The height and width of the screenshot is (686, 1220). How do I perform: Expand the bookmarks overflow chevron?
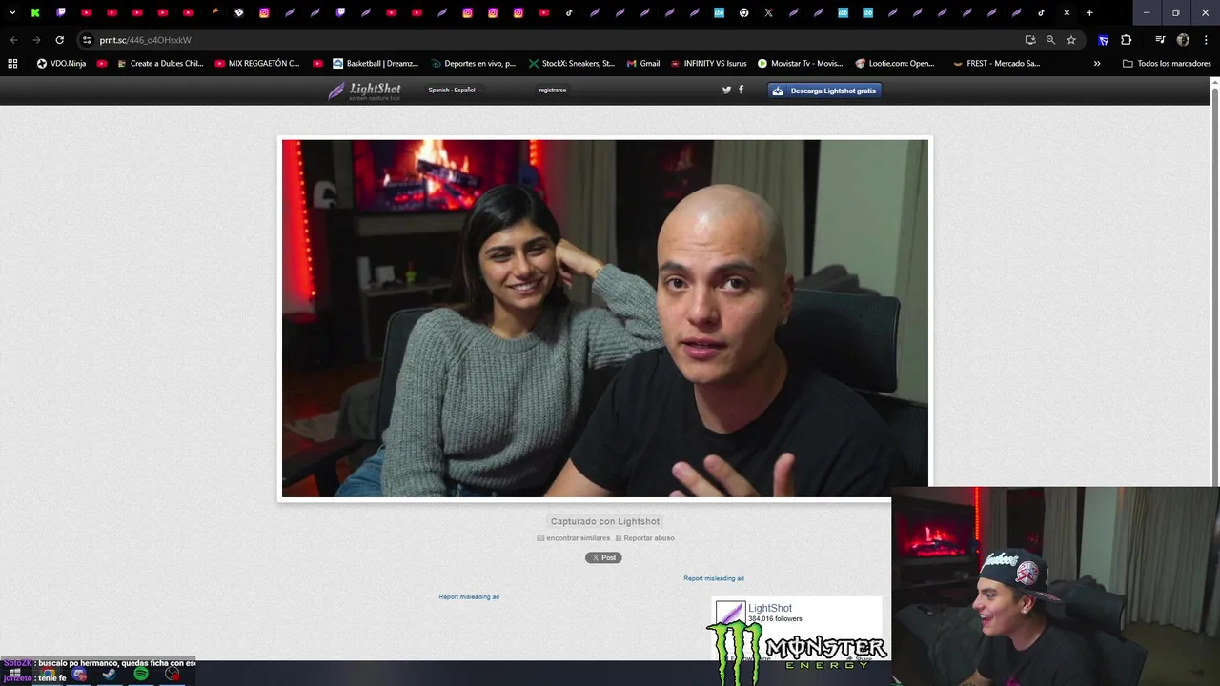[x=1097, y=63]
